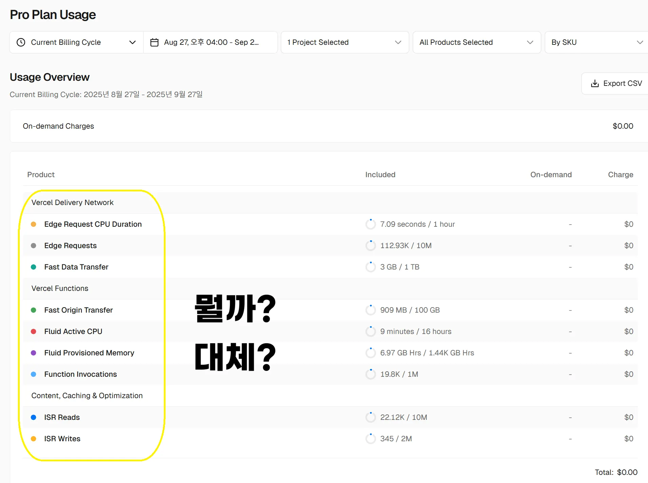Click the progress ring for 345 / 2M
This screenshot has height=483, width=648.
pyautogui.click(x=370, y=439)
